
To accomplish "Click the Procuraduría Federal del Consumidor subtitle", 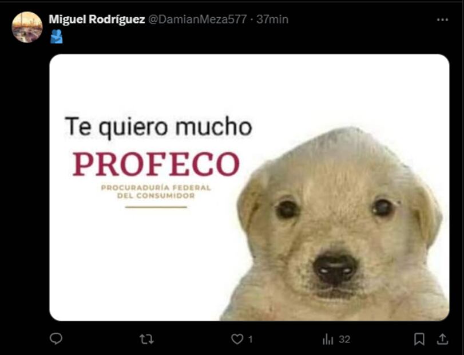I will [x=156, y=192].
